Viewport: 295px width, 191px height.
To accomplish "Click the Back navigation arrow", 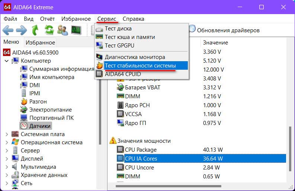I will point(8,30).
